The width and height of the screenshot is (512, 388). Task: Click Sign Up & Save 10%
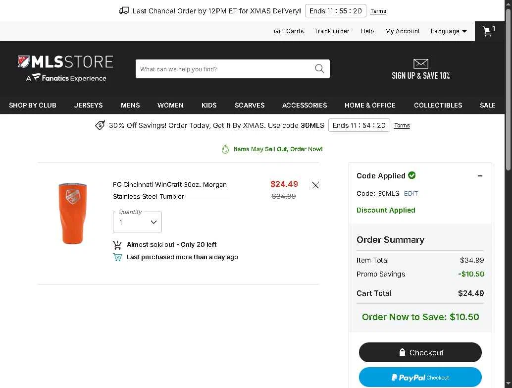coord(420,75)
